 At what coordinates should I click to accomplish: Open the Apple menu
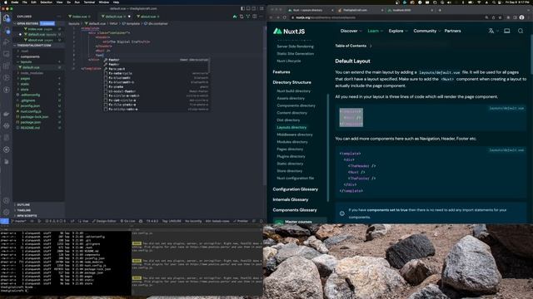click(6, 2)
